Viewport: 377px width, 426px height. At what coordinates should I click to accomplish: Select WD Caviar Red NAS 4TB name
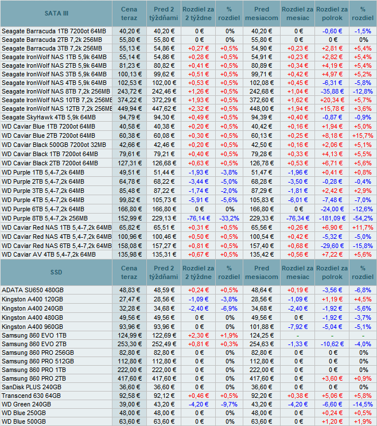pos(57,237)
